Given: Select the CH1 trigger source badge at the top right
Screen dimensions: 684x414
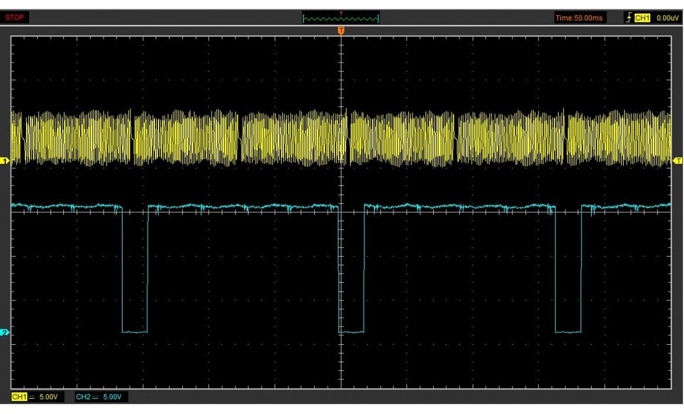Looking at the screenshot, I should click(x=641, y=18).
